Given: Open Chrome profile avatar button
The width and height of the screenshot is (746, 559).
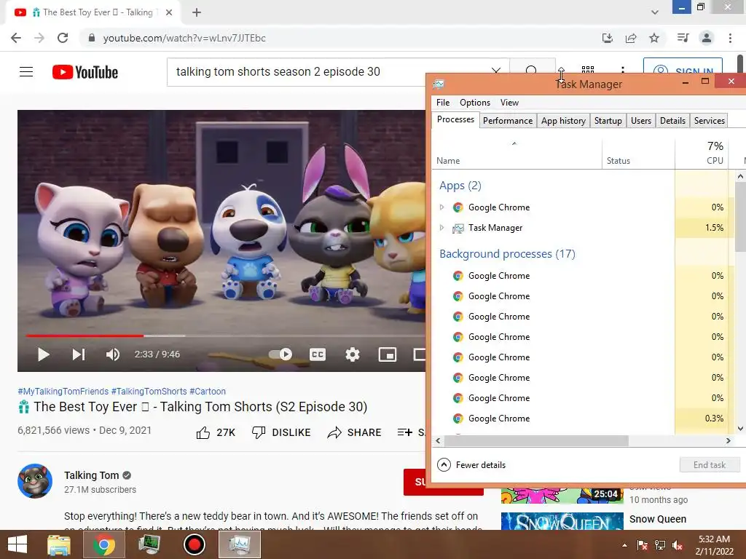Looking at the screenshot, I should click(x=707, y=38).
